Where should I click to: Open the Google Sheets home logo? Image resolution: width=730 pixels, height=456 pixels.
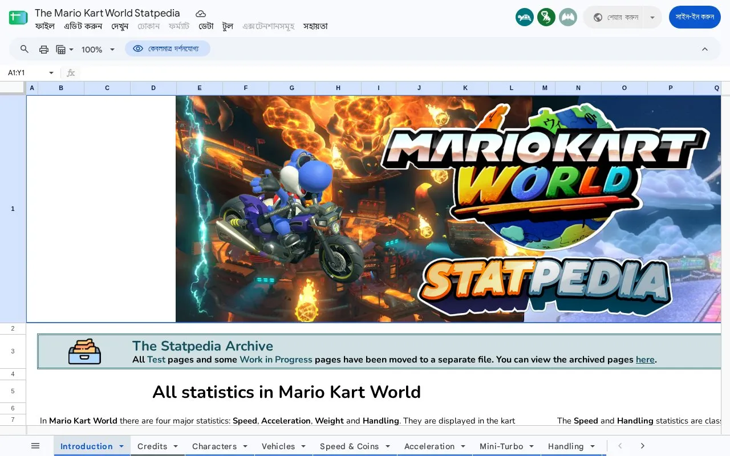18,17
